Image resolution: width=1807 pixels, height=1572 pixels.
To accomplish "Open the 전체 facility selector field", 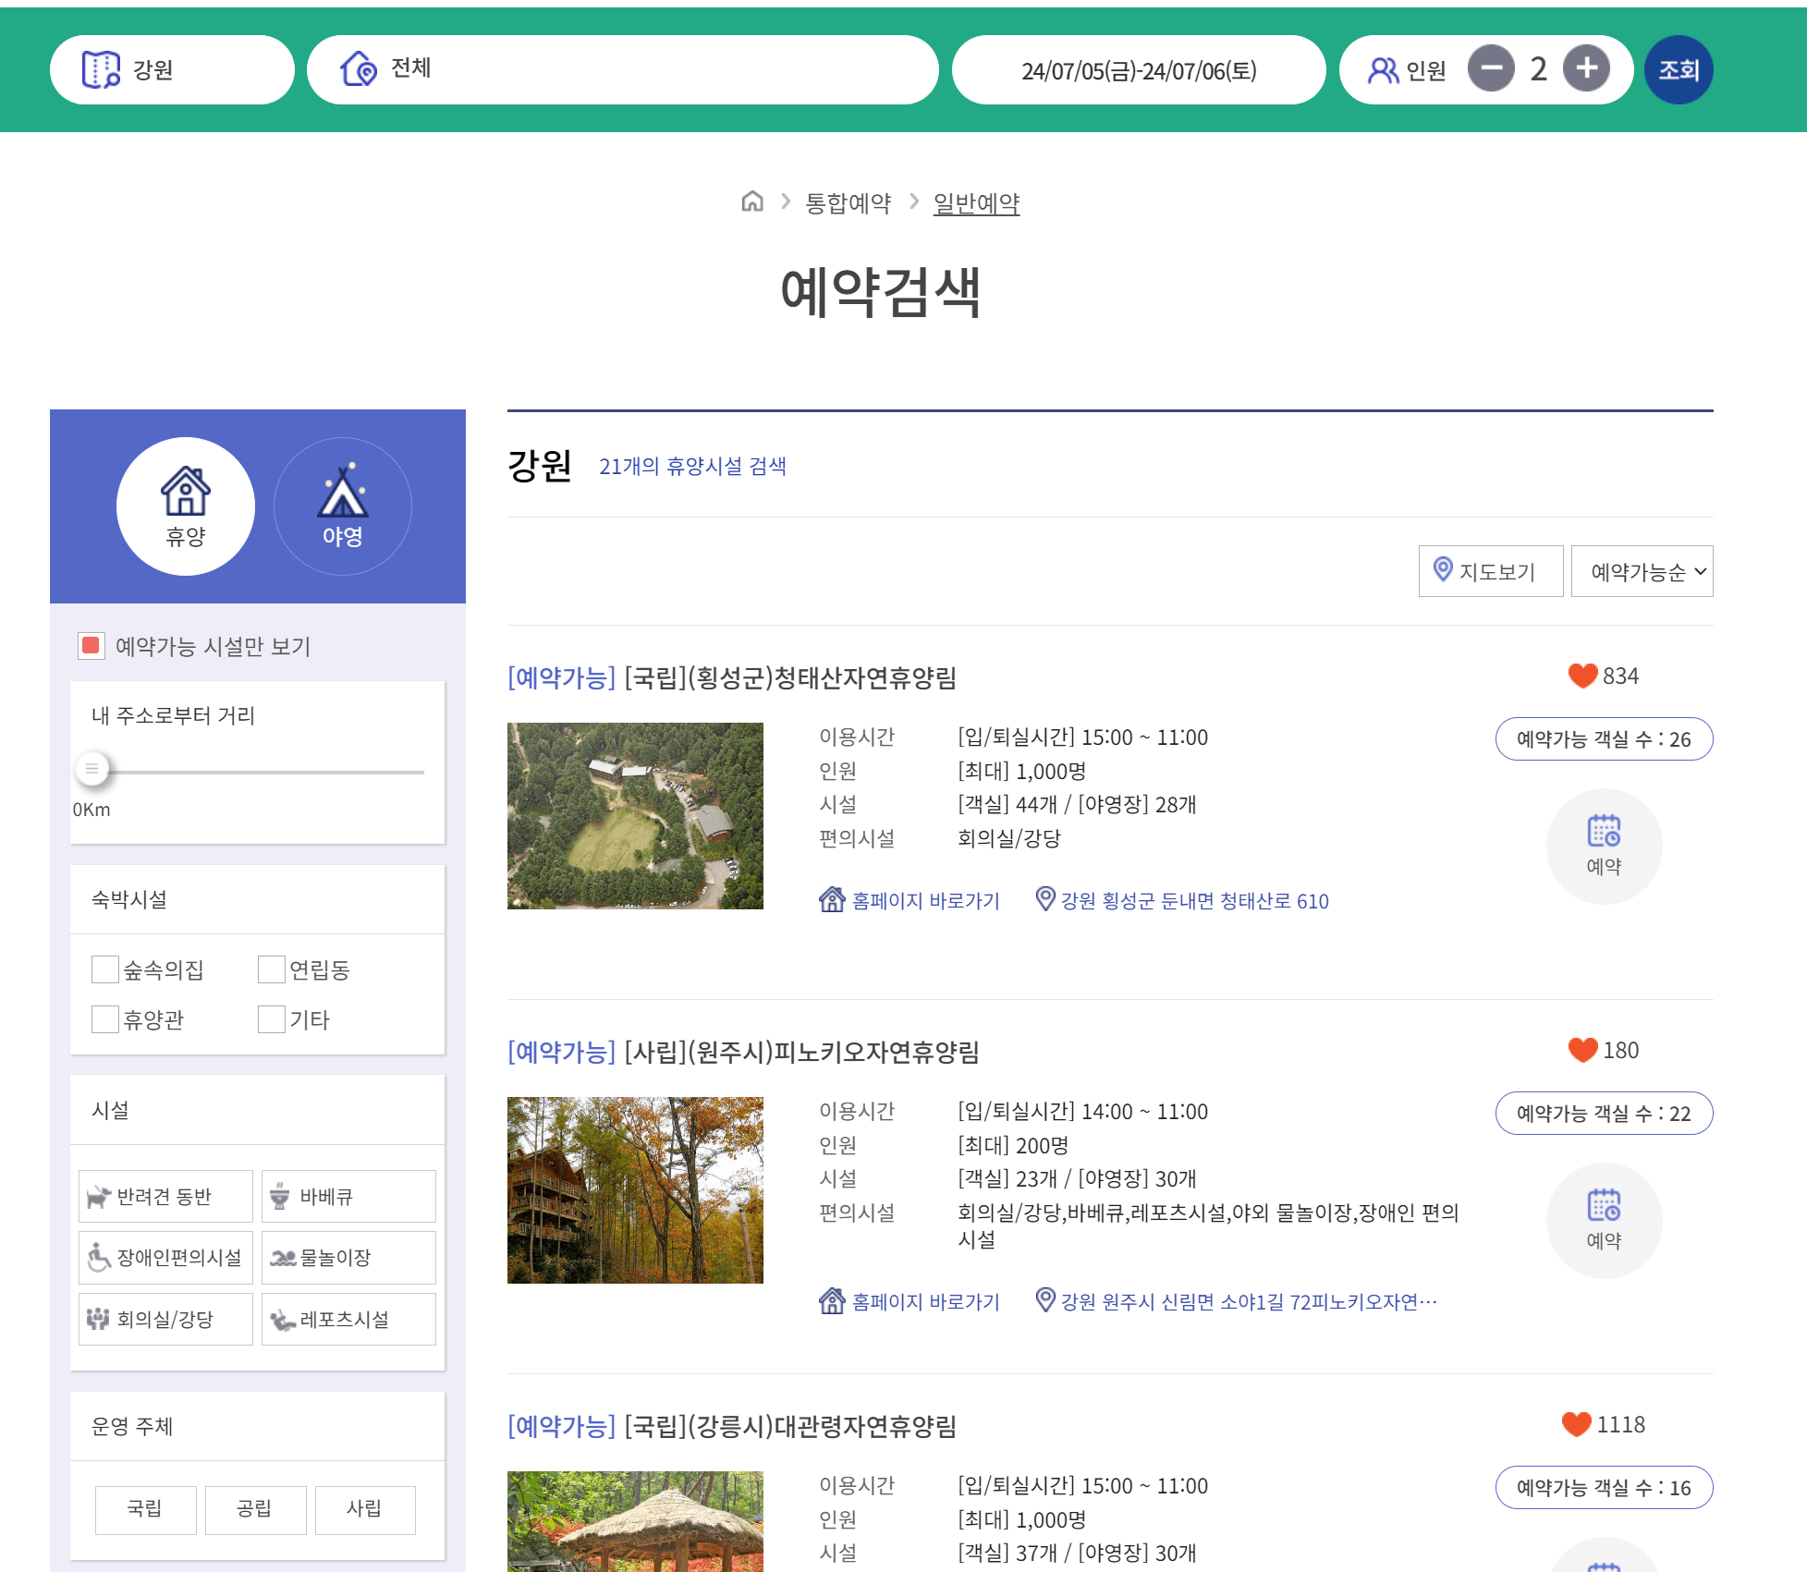I will (622, 70).
